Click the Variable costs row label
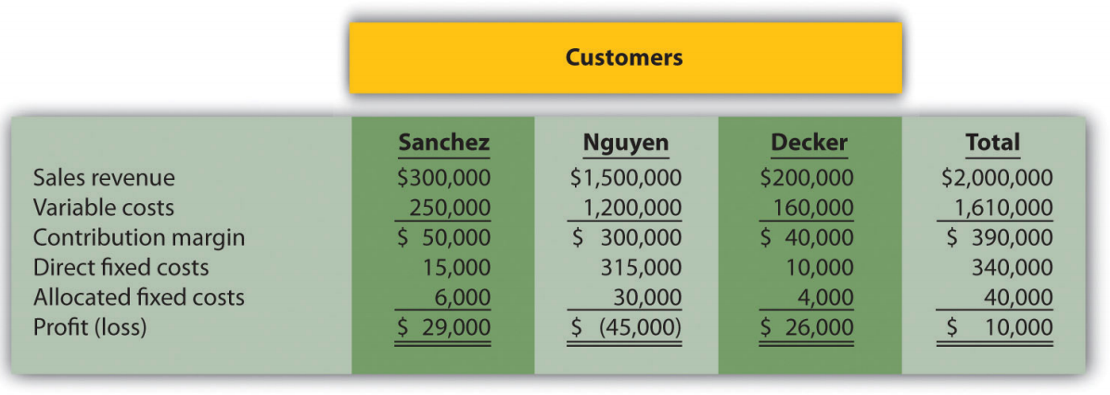 click(x=104, y=207)
